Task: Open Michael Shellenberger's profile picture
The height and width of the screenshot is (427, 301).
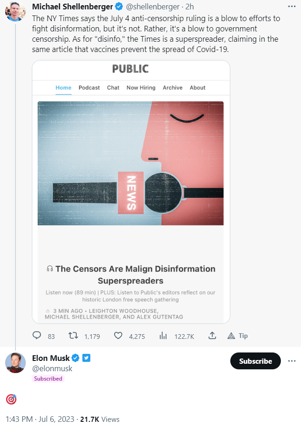Action: tap(15, 11)
